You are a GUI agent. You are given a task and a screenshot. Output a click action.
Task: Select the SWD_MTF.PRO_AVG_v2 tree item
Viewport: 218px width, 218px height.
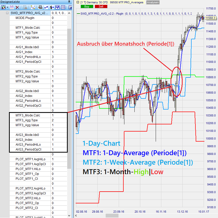click(x=29, y=13)
